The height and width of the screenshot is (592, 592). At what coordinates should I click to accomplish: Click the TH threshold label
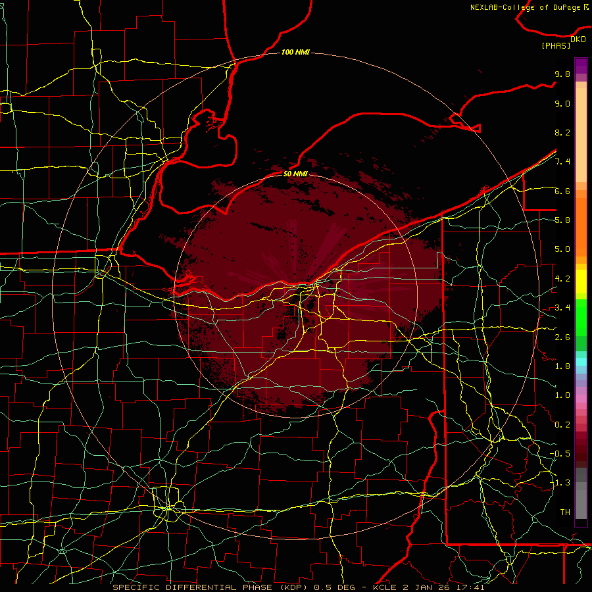click(565, 512)
